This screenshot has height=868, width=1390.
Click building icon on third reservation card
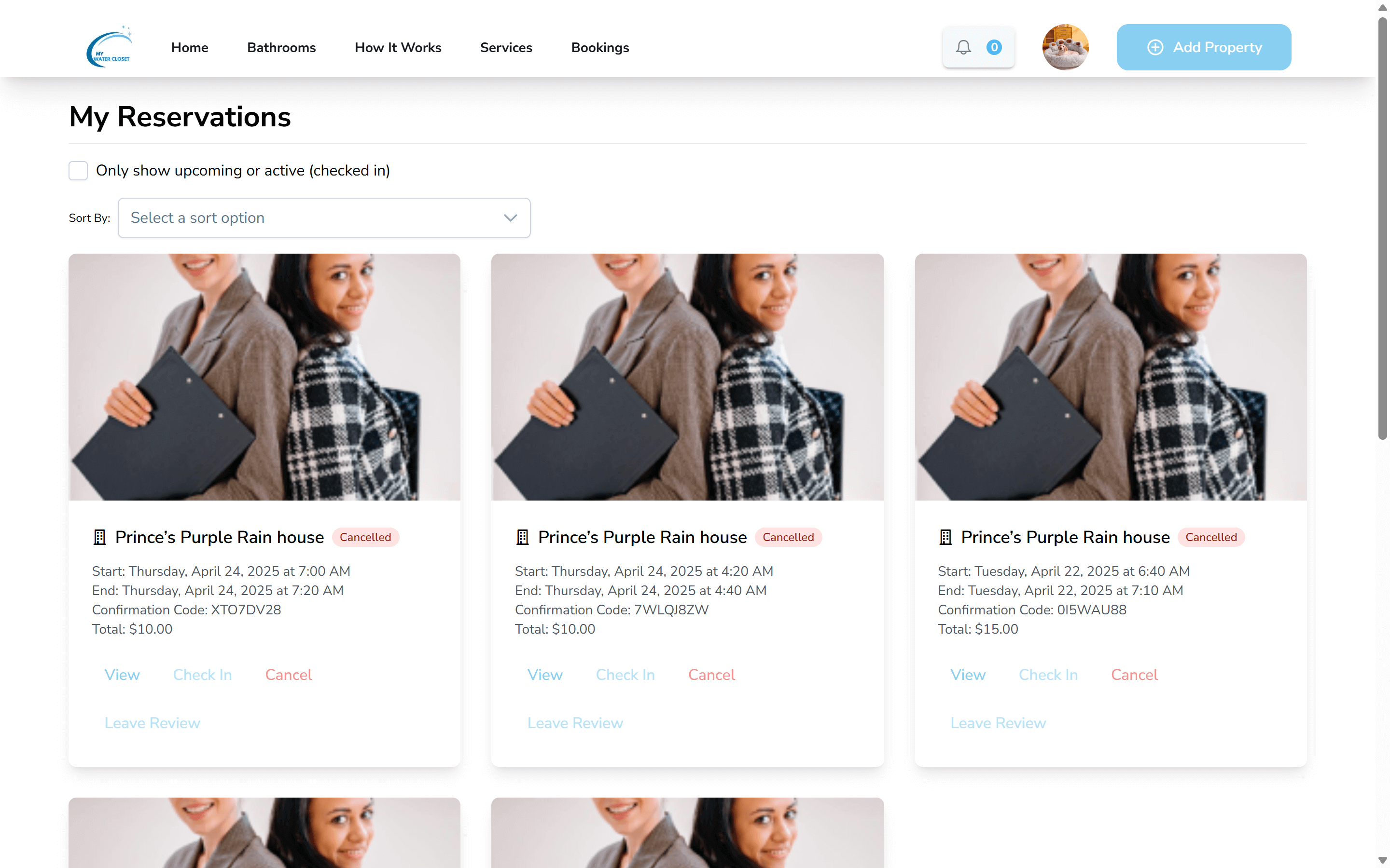coord(945,537)
